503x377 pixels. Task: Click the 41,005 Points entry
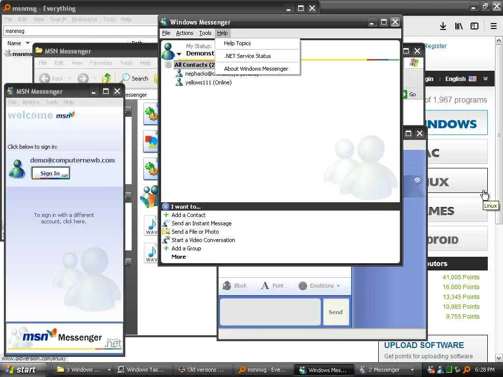tap(461, 277)
